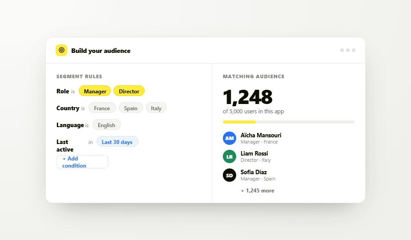Toggle the English language chip
The width and height of the screenshot is (411, 240).
(106, 125)
